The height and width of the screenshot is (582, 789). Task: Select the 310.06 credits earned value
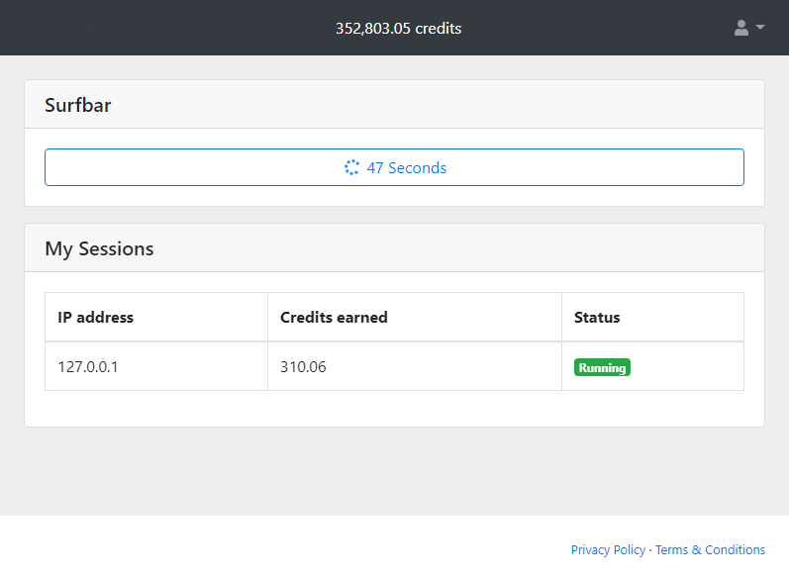[303, 367]
